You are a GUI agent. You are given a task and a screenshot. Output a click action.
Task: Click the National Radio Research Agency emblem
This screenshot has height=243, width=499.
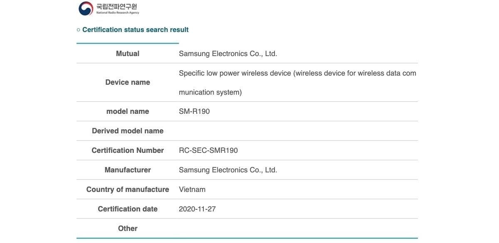pyautogui.click(x=86, y=8)
